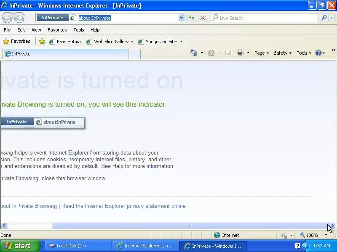Image resolution: width=337 pixels, height=252 pixels.
Task: Select InPrivate - Windows I... taskbar button
Action: (213, 246)
